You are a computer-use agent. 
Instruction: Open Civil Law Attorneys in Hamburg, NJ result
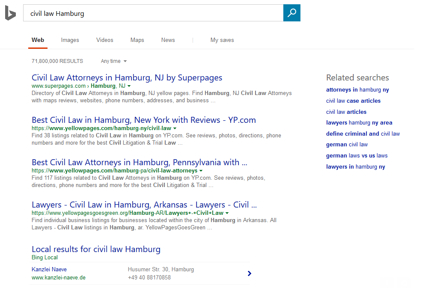[127, 77]
